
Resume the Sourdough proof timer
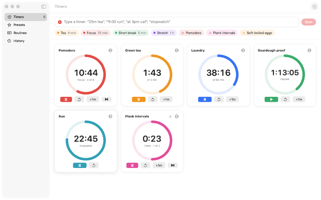click(x=271, y=100)
